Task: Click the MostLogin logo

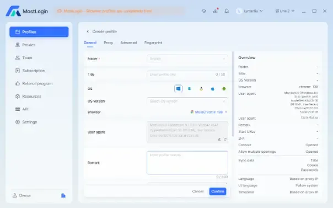Action: click(27, 11)
